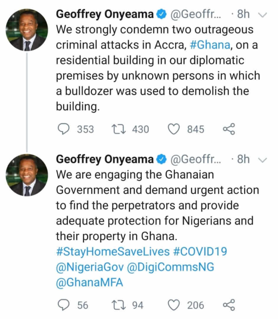Open profile photo on the second tweet
Image resolution: width=278 pixels, height=319 pixels.
coord(27,175)
